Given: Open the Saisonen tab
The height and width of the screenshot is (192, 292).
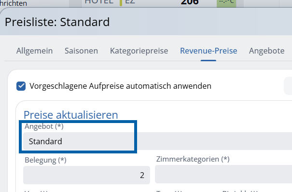Looking at the screenshot, I should click(x=81, y=51).
